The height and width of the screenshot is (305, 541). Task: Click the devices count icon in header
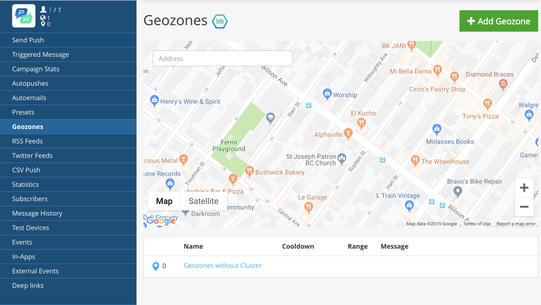[43, 17]
